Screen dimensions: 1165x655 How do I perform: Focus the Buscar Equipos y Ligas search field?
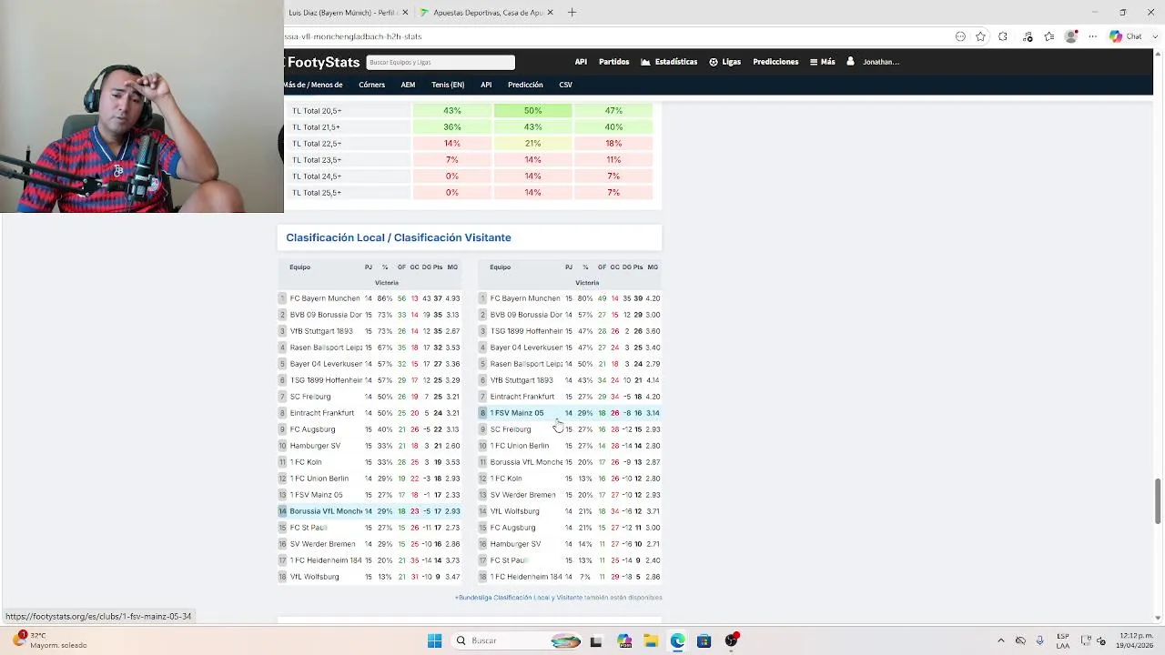[441, 62]
